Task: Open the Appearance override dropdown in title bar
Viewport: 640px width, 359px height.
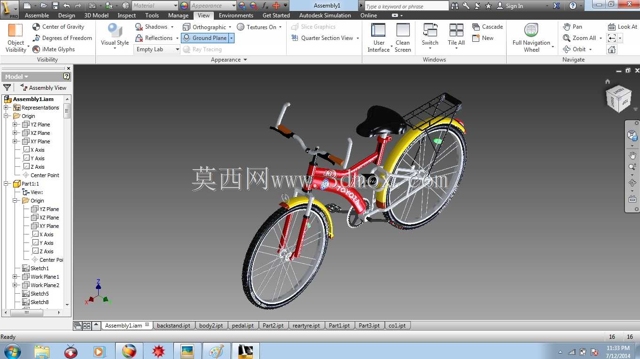Action: [x=213, y=6]
